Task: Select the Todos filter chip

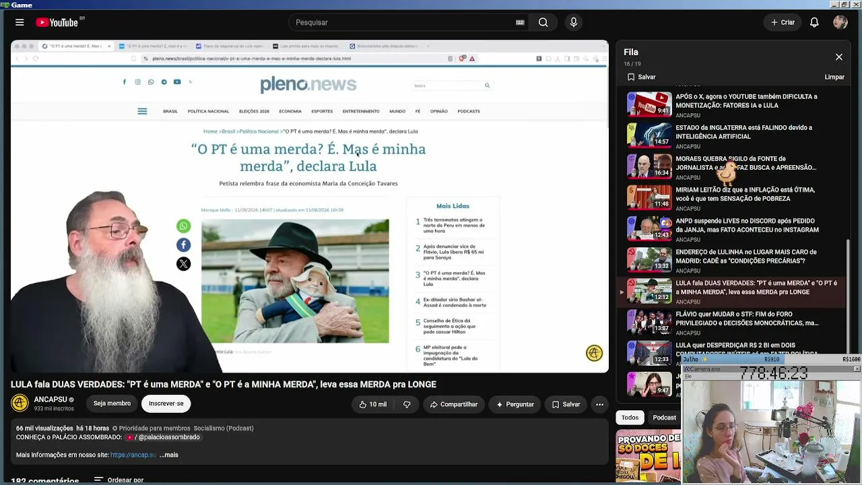Action: click(630, 418)
